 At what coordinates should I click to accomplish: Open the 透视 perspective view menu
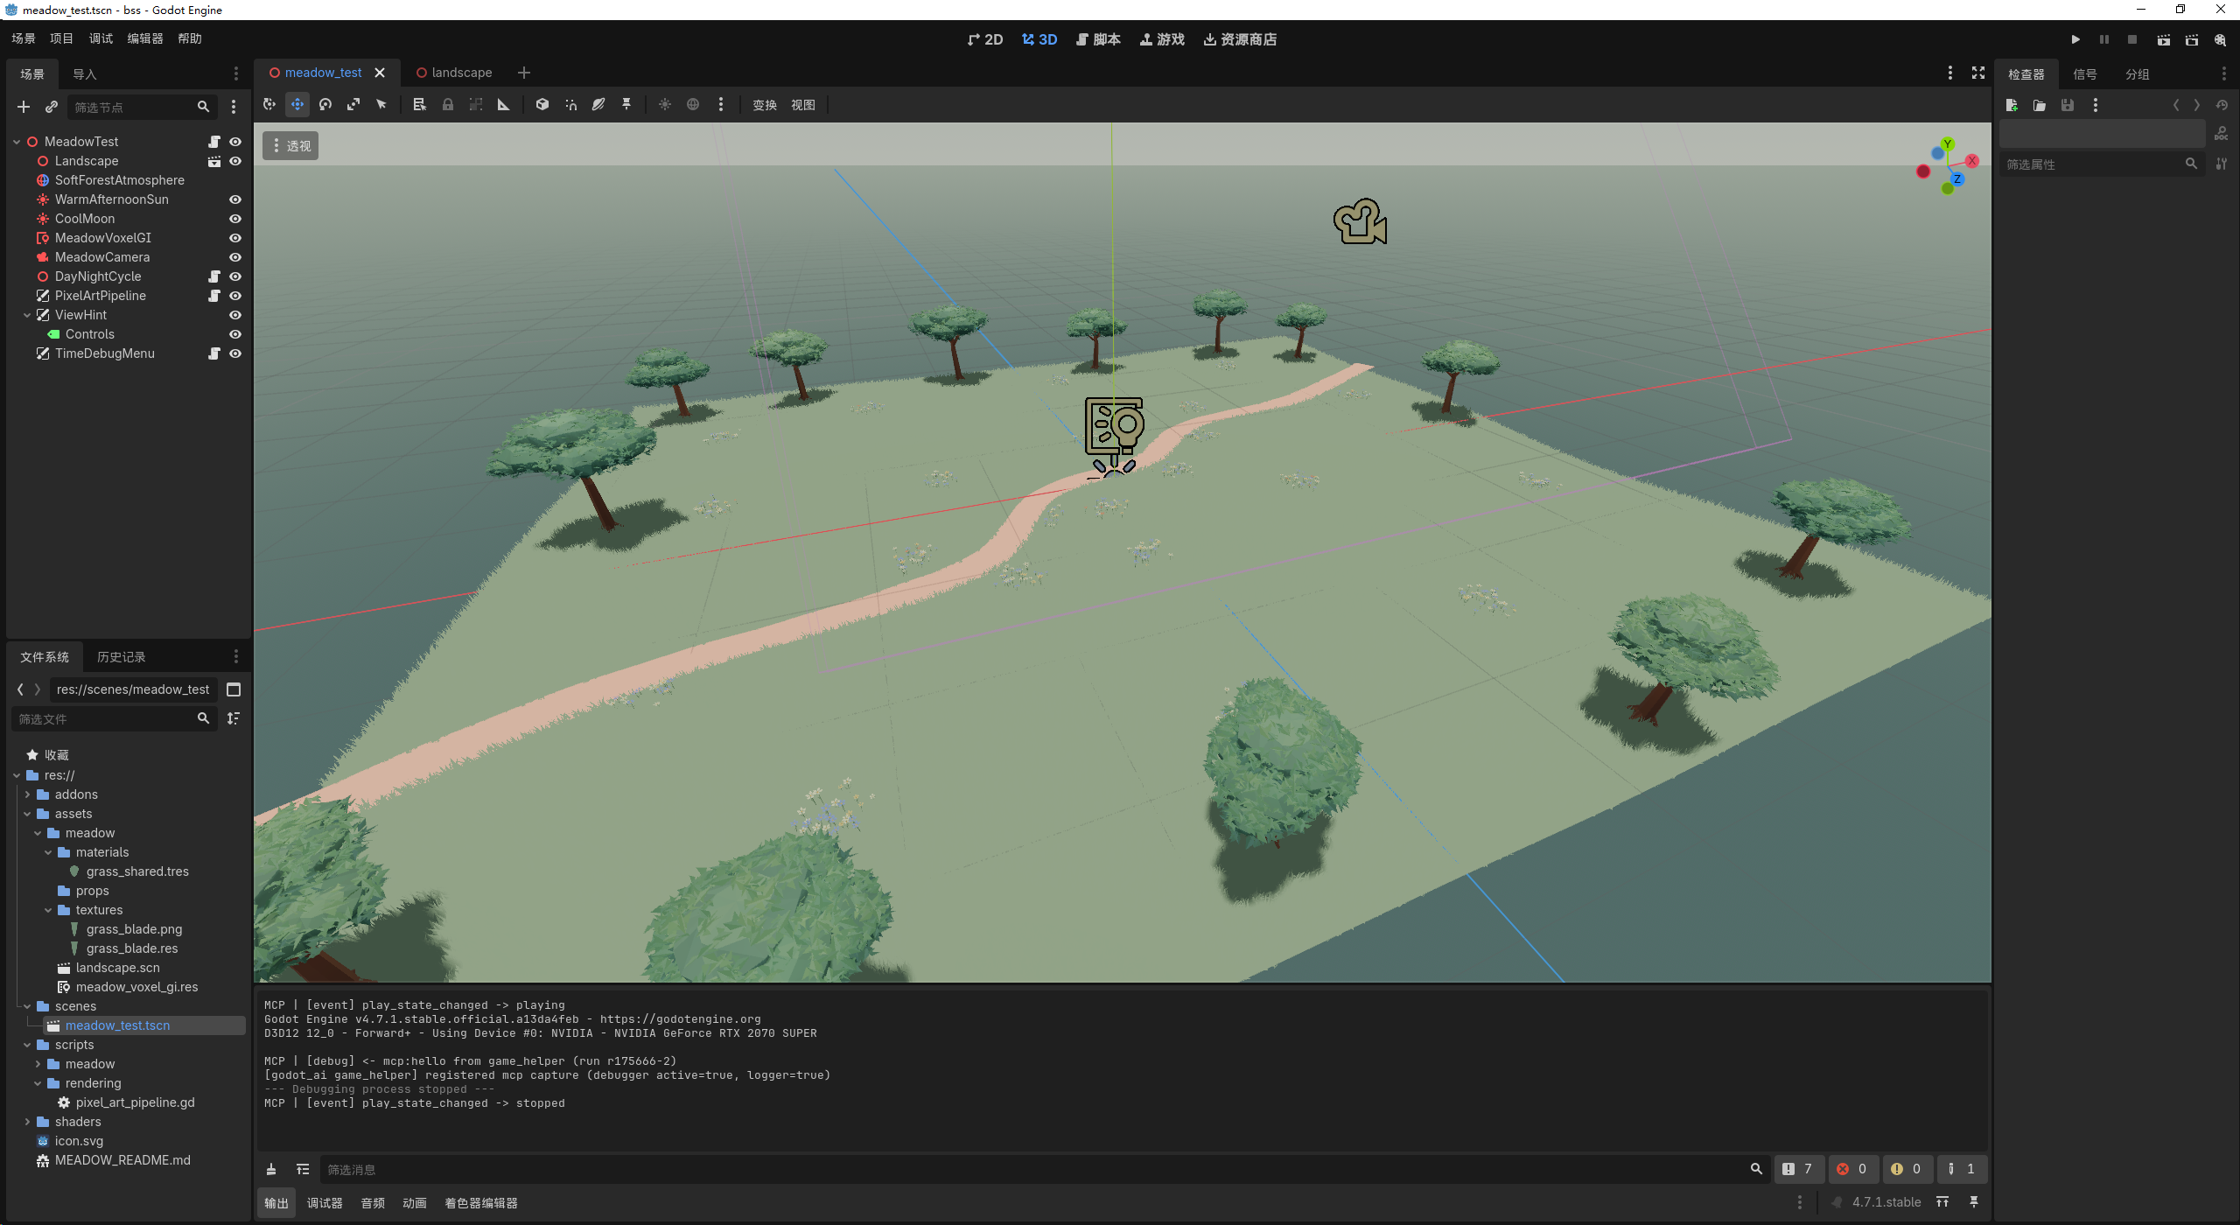290,146
